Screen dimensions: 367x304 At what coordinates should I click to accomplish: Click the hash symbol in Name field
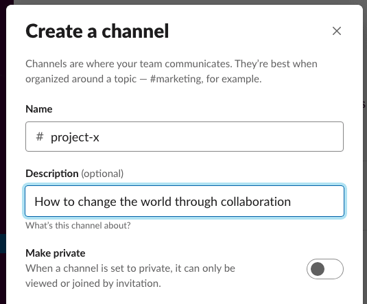click(40, 137)
